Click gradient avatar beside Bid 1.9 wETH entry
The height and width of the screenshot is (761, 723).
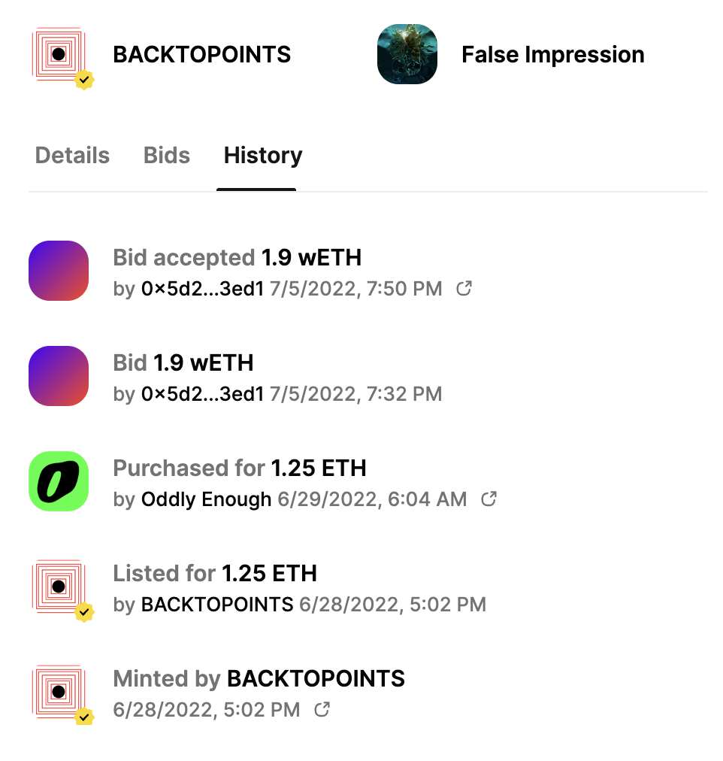(x=59, y=376)
